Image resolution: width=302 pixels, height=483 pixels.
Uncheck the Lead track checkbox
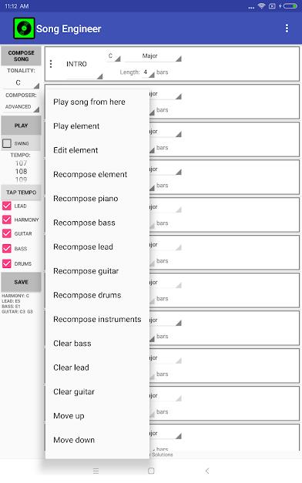pyautogui.click(x=7, y=206)
